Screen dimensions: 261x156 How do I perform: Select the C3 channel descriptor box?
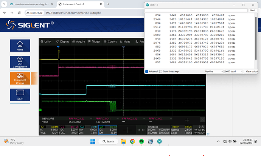88,130
